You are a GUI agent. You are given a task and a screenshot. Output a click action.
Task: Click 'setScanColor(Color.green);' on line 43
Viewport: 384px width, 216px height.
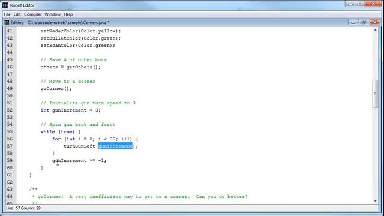[78, 46]
